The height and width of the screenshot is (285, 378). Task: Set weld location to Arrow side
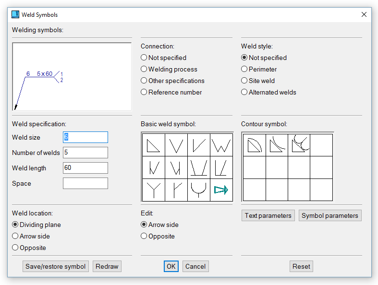(x=15, y=236)
